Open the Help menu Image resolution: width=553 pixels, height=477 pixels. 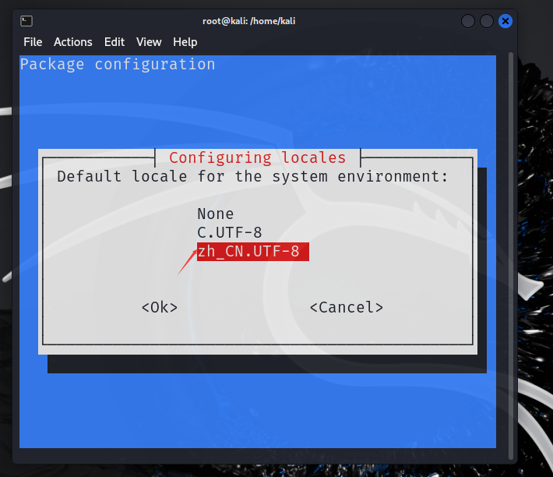coord(185,42)
